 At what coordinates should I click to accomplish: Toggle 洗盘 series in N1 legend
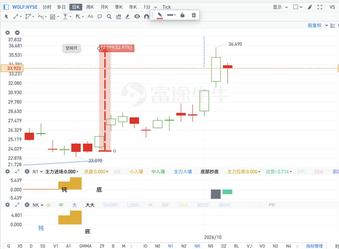pyautogui.click(x=96, y=172)
